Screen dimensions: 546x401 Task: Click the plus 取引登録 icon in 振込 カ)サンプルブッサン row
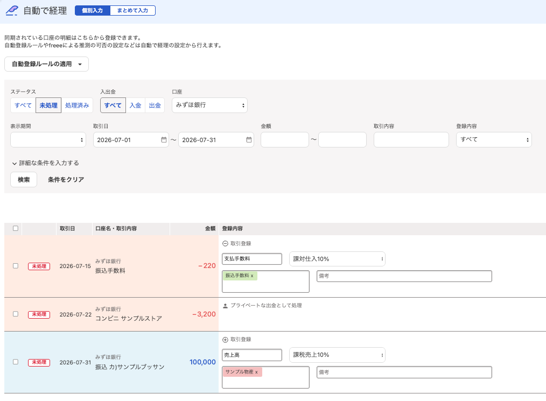point(225,340)
